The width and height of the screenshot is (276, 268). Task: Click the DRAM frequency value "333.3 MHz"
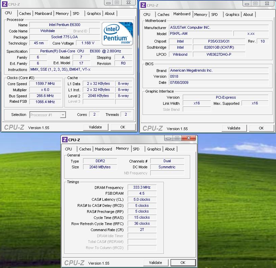coord(142,187)
